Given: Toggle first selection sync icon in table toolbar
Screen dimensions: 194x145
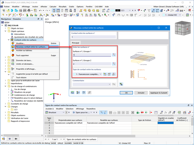Looking at the screenshot, I should tap(101, 112).
